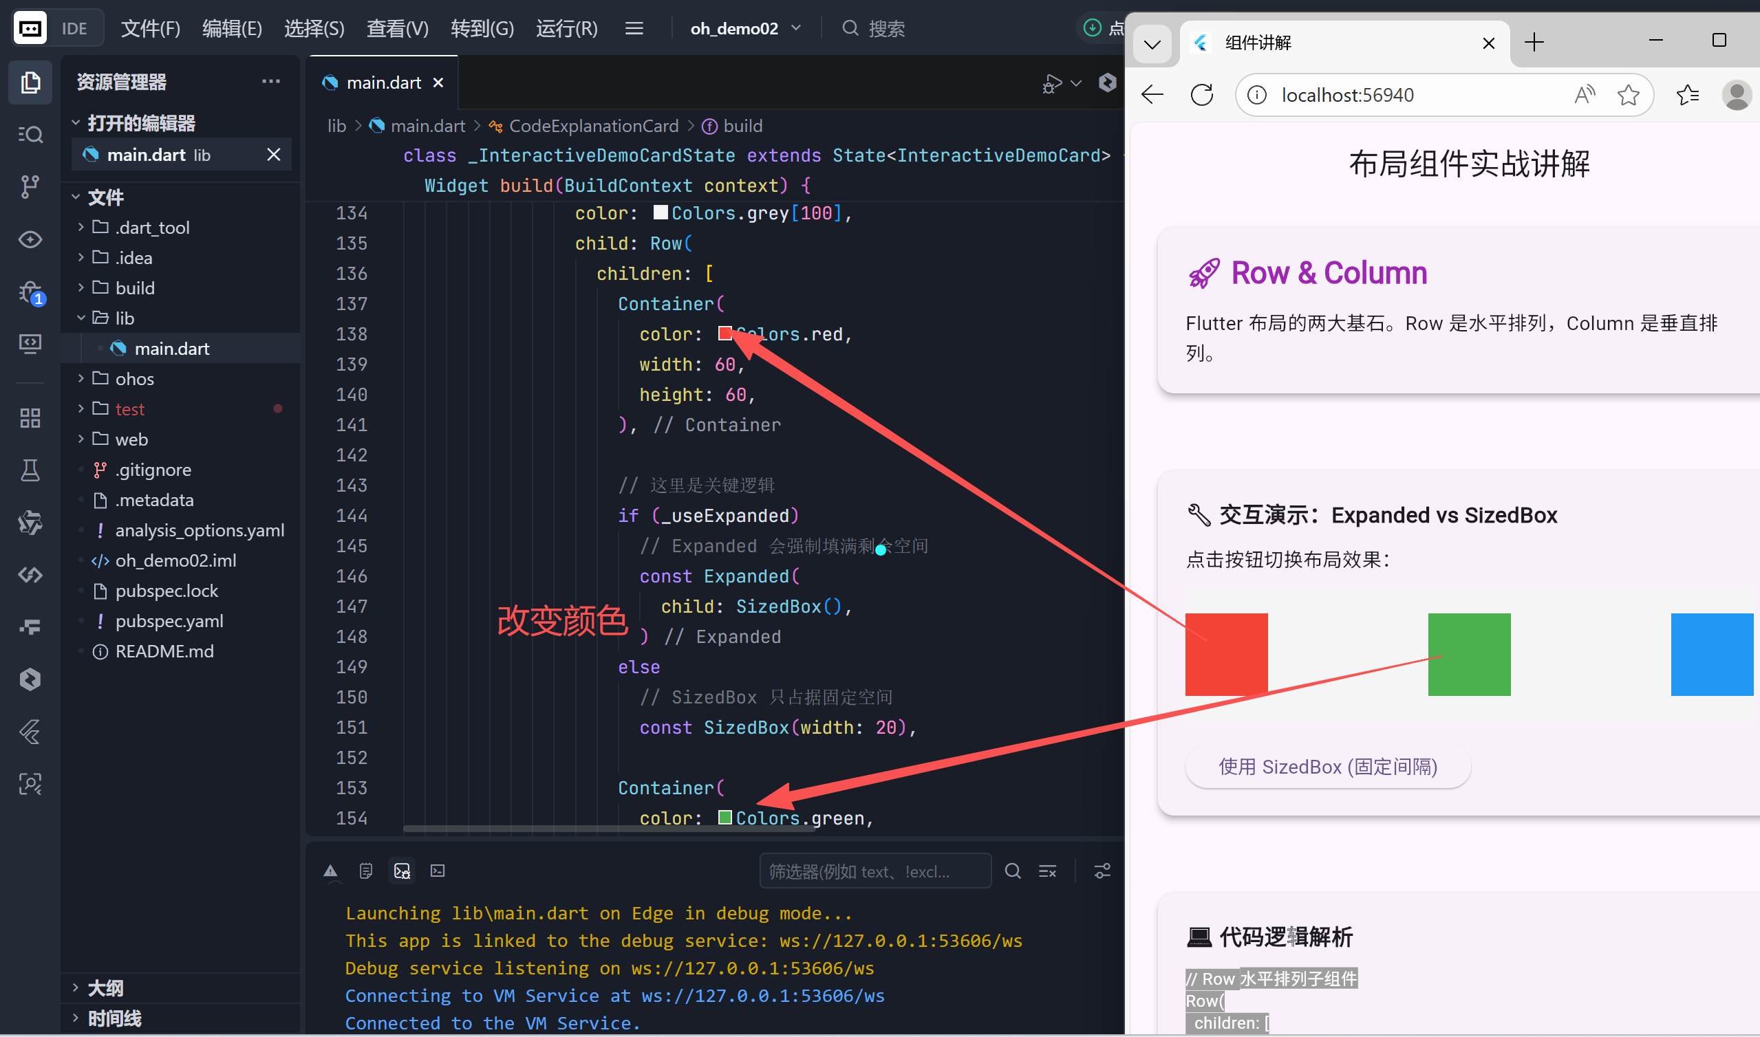Click the Flutter icon in sidebar
Viewport: 1760px width, 1037px height.
[30, 732]
